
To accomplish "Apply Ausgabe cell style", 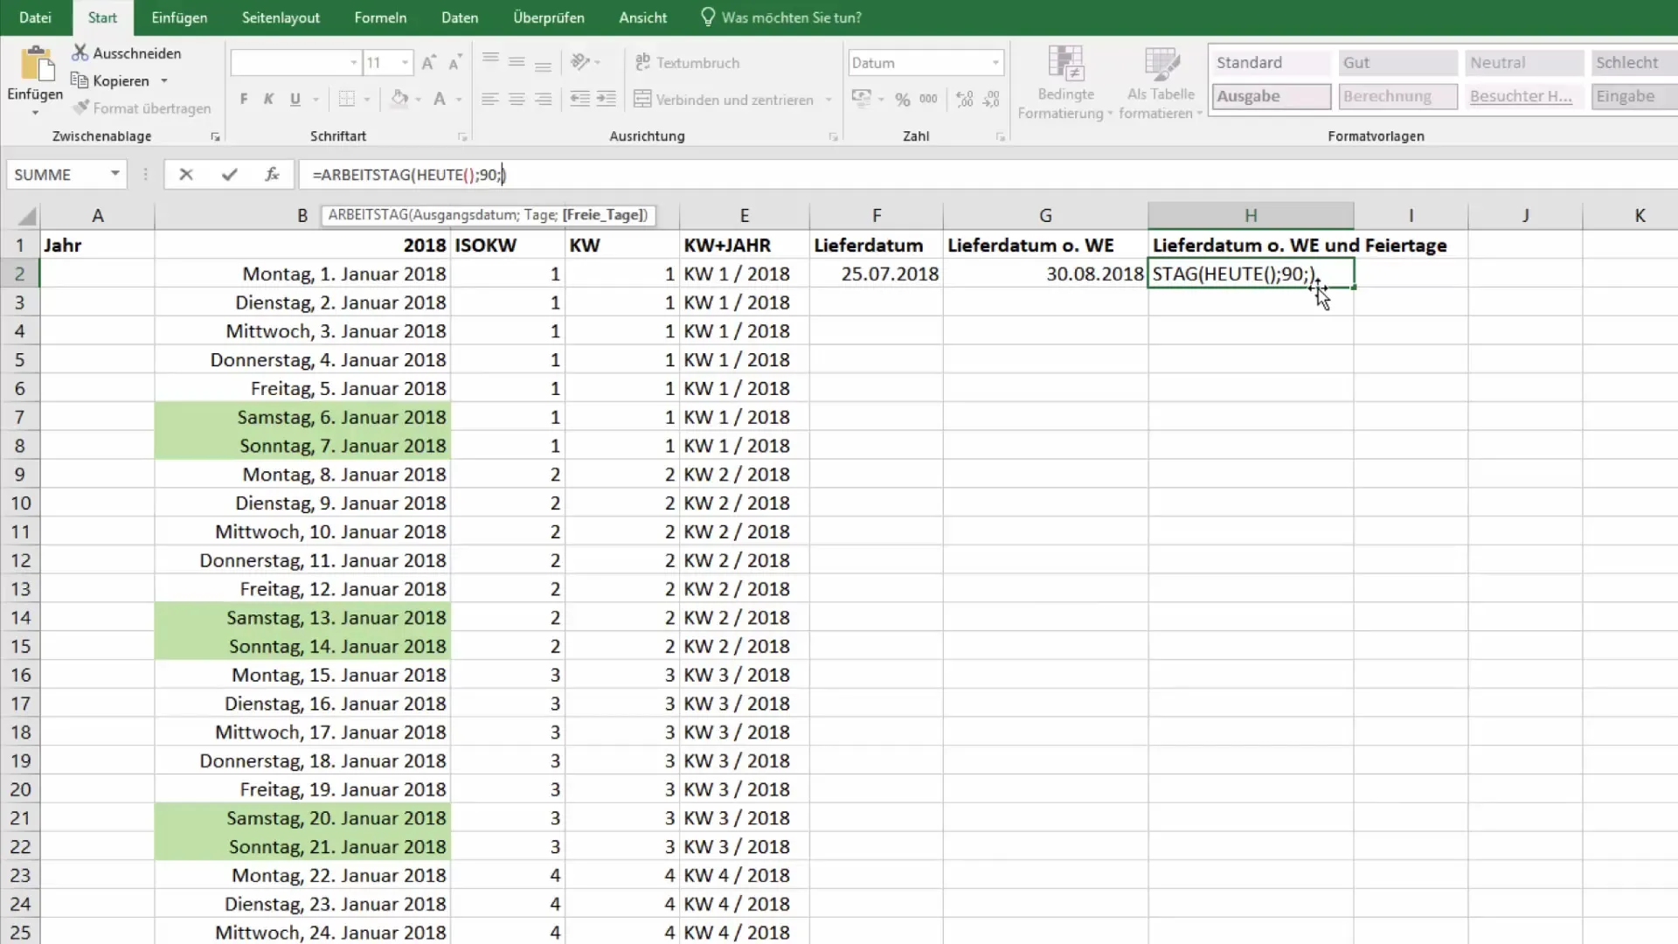I will 1272,96.
